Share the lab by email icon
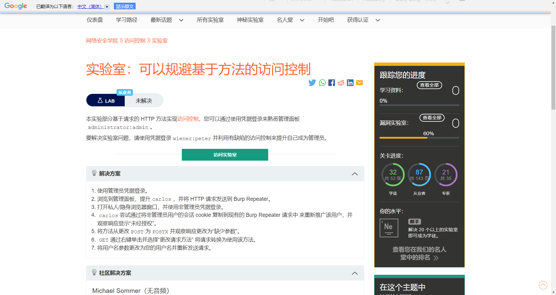The image size is (556, 295). (x=359, y=83)
